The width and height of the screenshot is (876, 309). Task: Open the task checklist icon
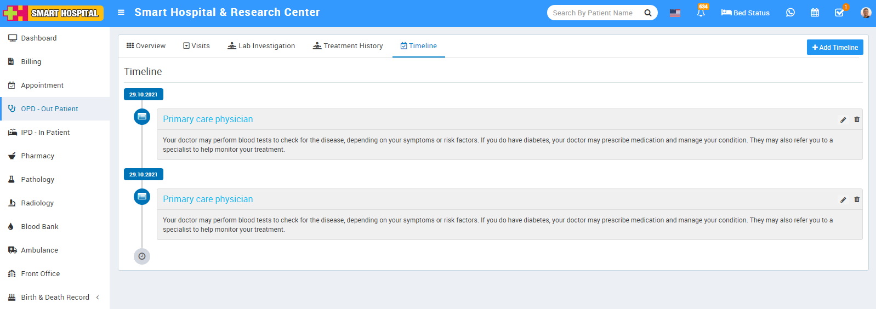[x=839, y=13]
